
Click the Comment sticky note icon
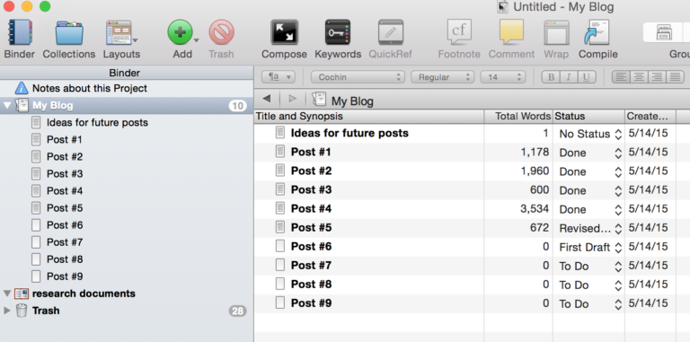[x=511, y=32]
